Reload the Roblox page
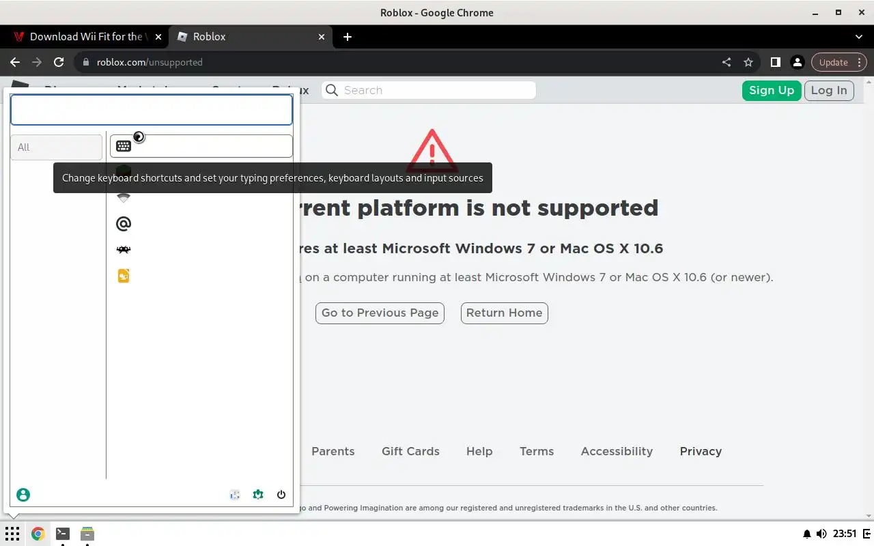 59,62
